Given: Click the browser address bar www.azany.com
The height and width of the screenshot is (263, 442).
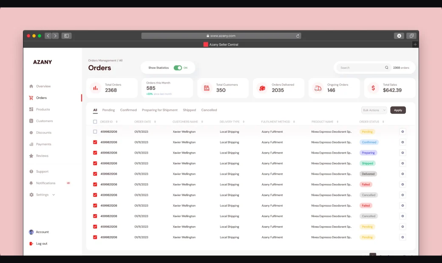Looking at the screenshot, I should pos(221,36).
